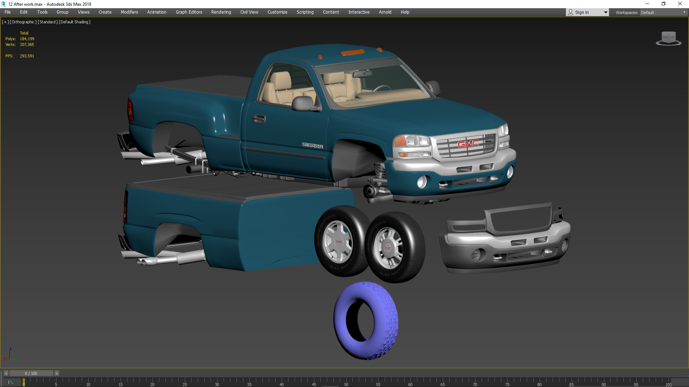Open the Orthographic viewport label menu
689x387 pixels.
[23, 22]
